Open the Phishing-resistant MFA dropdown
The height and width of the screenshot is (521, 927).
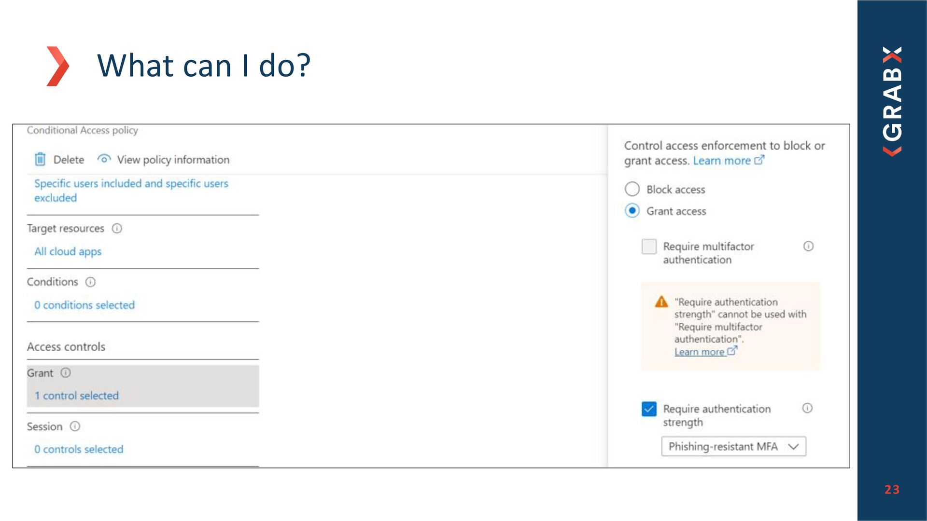click(733, 447)
